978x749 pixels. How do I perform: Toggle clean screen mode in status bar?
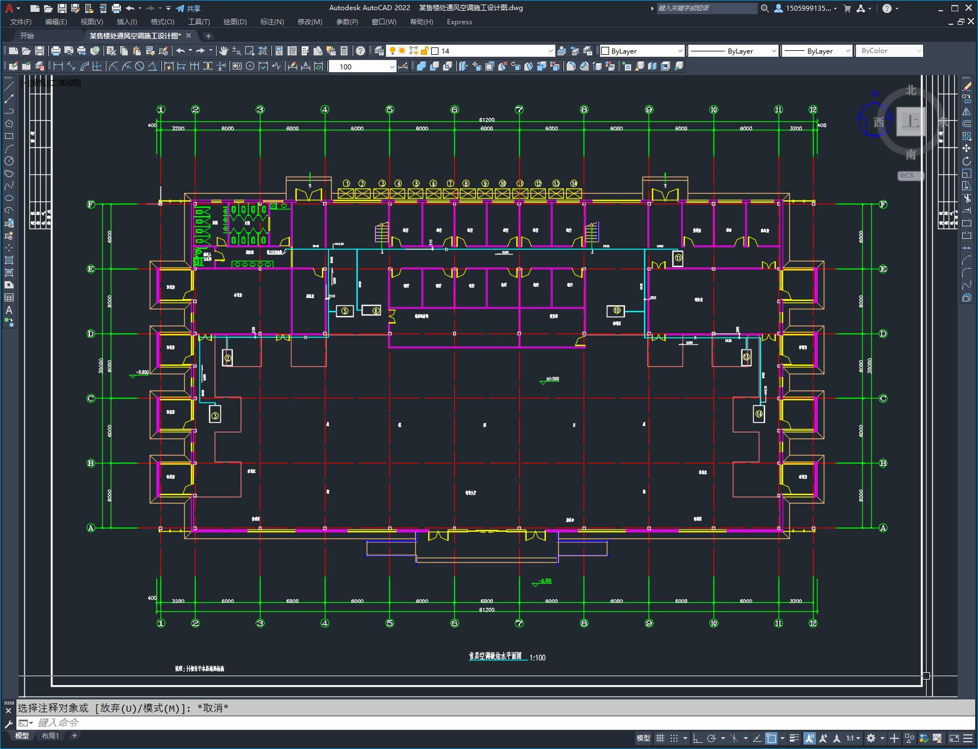tap(954, 738)
